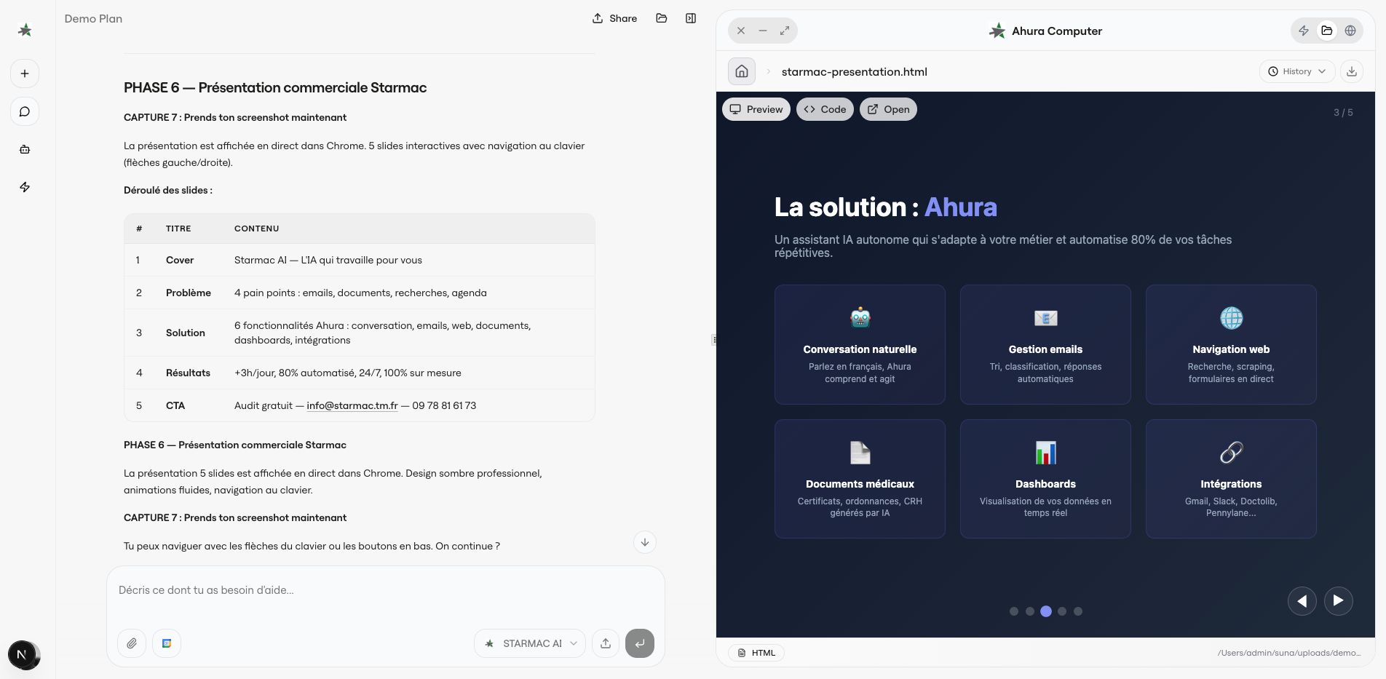This screenshot has width=1386, height=679.
Task: Open presentation in new window
Action: tap(888, 109)
